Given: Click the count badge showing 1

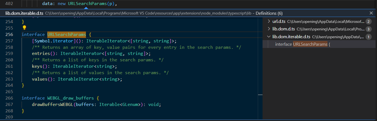Looking at the screenshot, I should tap(369, 37).
